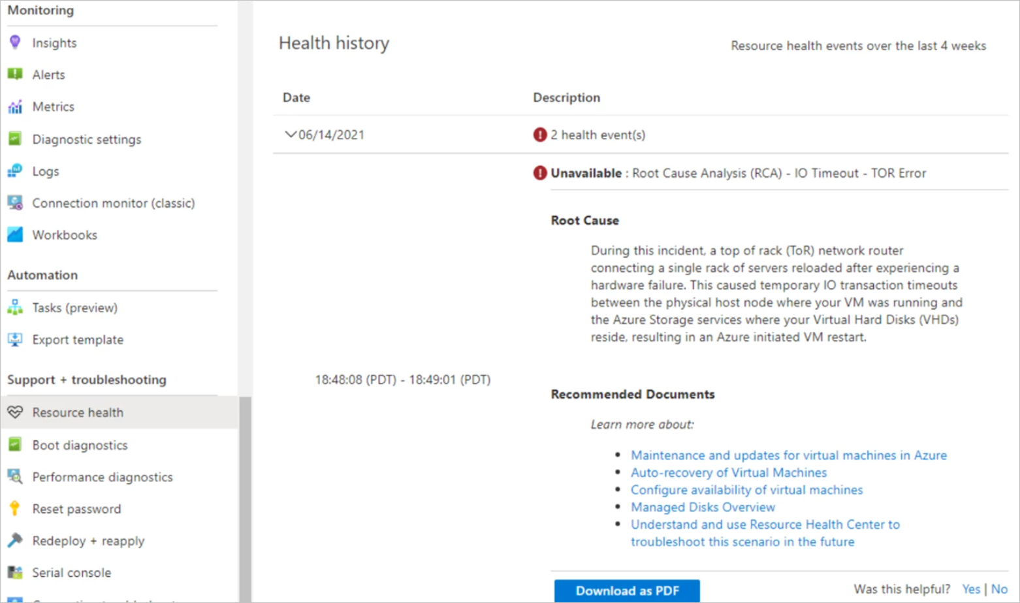Image resolution: width=1020 pixels, height=603 pixels.
Task: Select Resource health in sidebar
Action: (78, 412)
